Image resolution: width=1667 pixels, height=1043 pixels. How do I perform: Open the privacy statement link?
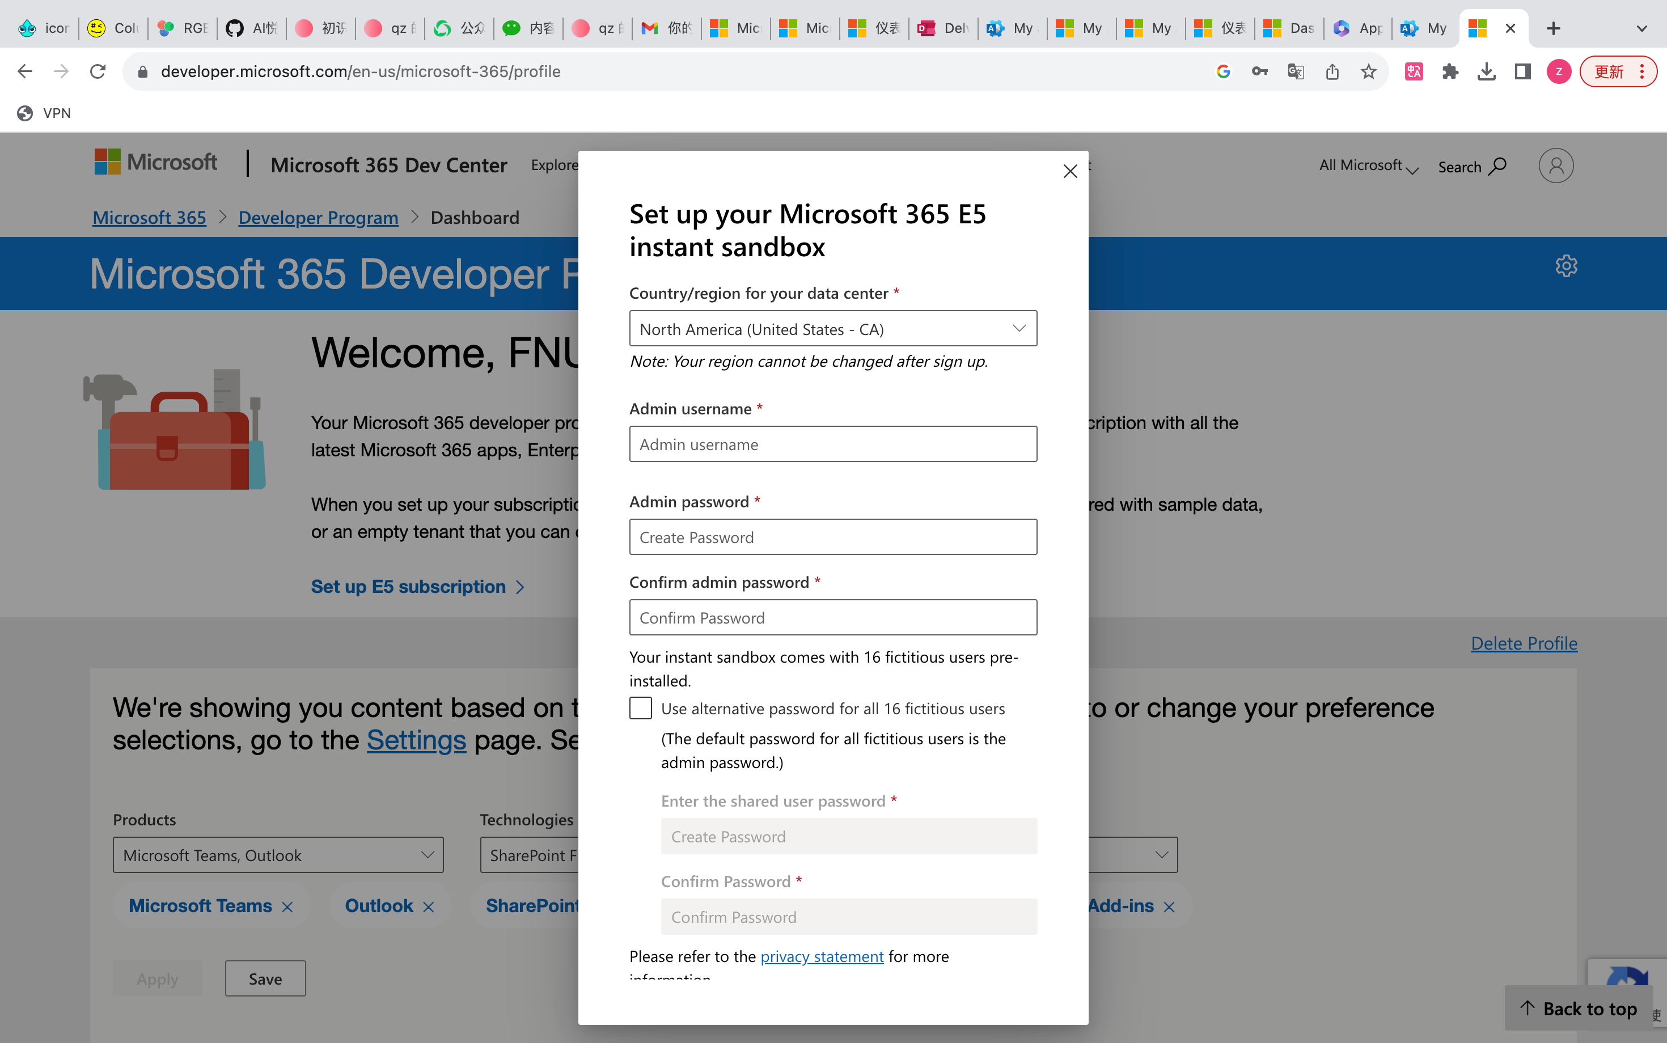[x=822, y=957]
